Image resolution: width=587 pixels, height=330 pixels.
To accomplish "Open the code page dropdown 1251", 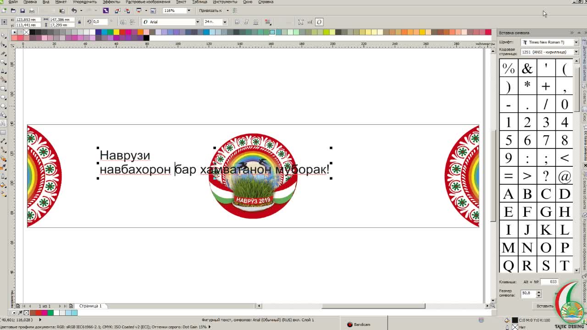I will click(x=576, y=52).
